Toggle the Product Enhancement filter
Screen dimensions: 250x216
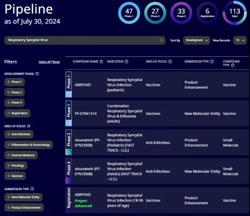pyautogui.click(x=24, y=207)
